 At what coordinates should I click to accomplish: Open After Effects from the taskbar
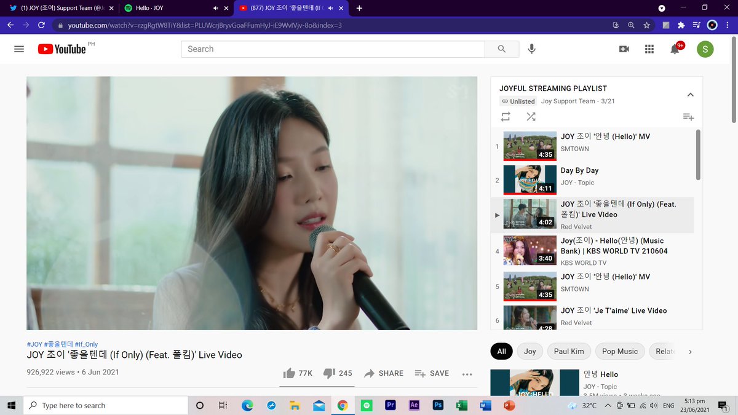tap(414, 405)
